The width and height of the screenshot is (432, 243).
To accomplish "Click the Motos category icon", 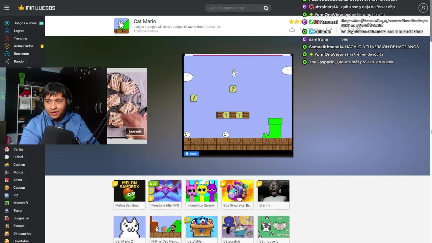I will (x=7, y=172).
